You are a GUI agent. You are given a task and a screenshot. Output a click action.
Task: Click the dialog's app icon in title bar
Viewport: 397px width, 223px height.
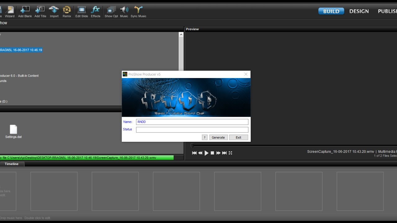tap(125, 74)
